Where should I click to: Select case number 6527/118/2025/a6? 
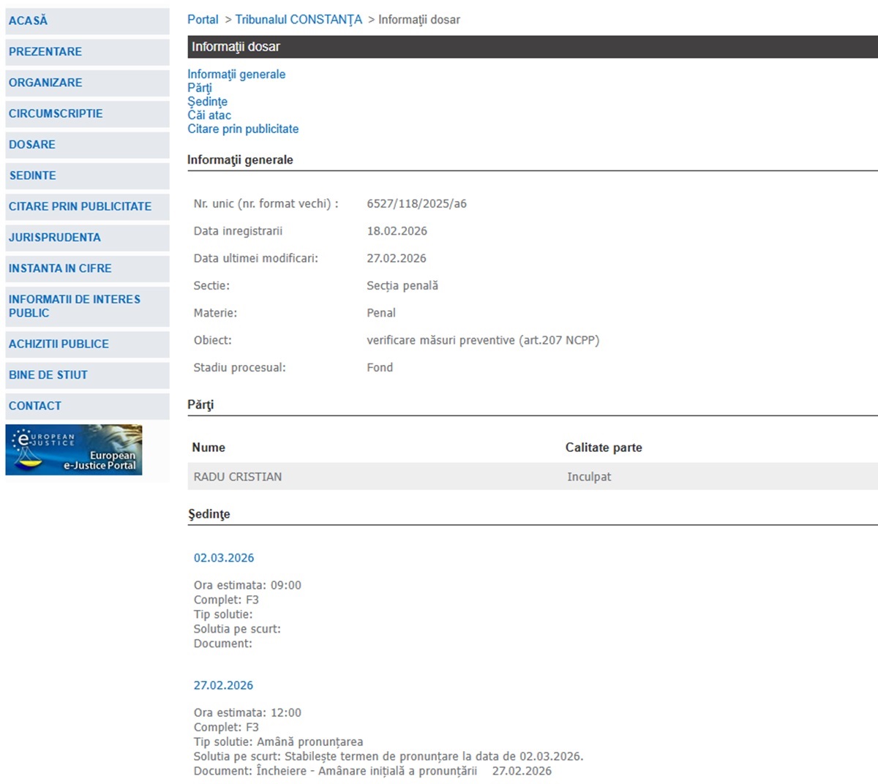(416, 204)
